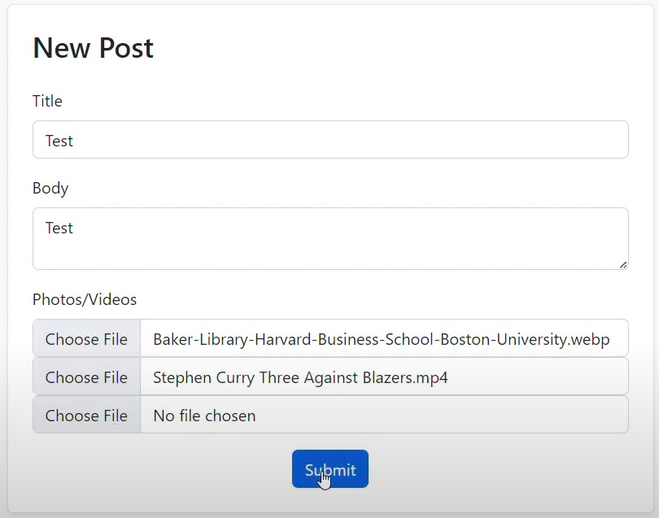659x518 pixels.
Task: Click Choose File beside the Baker-Library webp file
Action: click(86, 339)
